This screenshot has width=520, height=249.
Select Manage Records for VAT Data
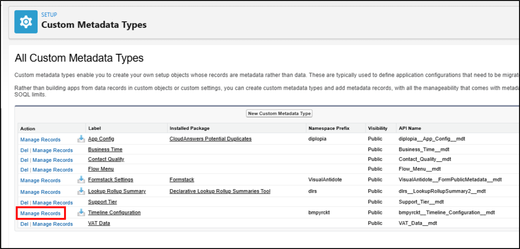click(53, 224)
